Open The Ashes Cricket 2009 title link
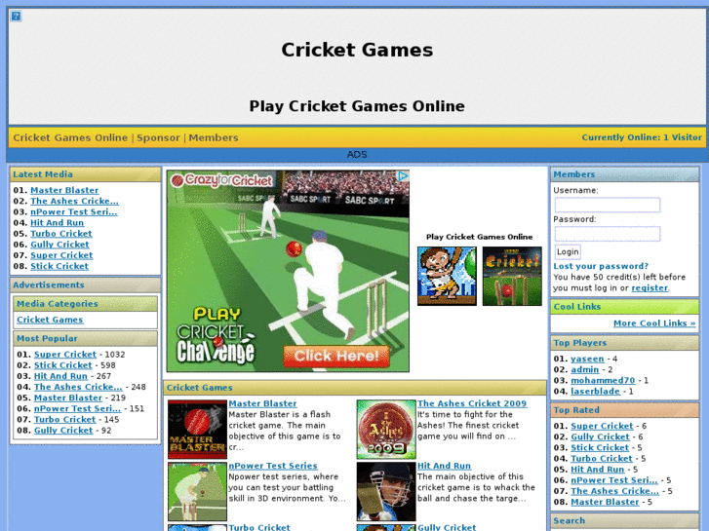The width and height of the screenshot is (709, 531). (x=472, y=403)
